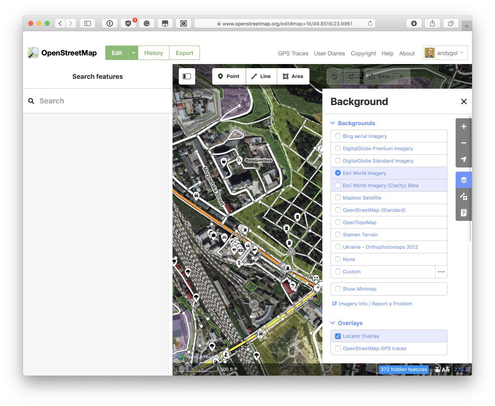The height and width of the screenshot is (406, 495).
Task: Click the Safari share icon
Action: [432, 23]
